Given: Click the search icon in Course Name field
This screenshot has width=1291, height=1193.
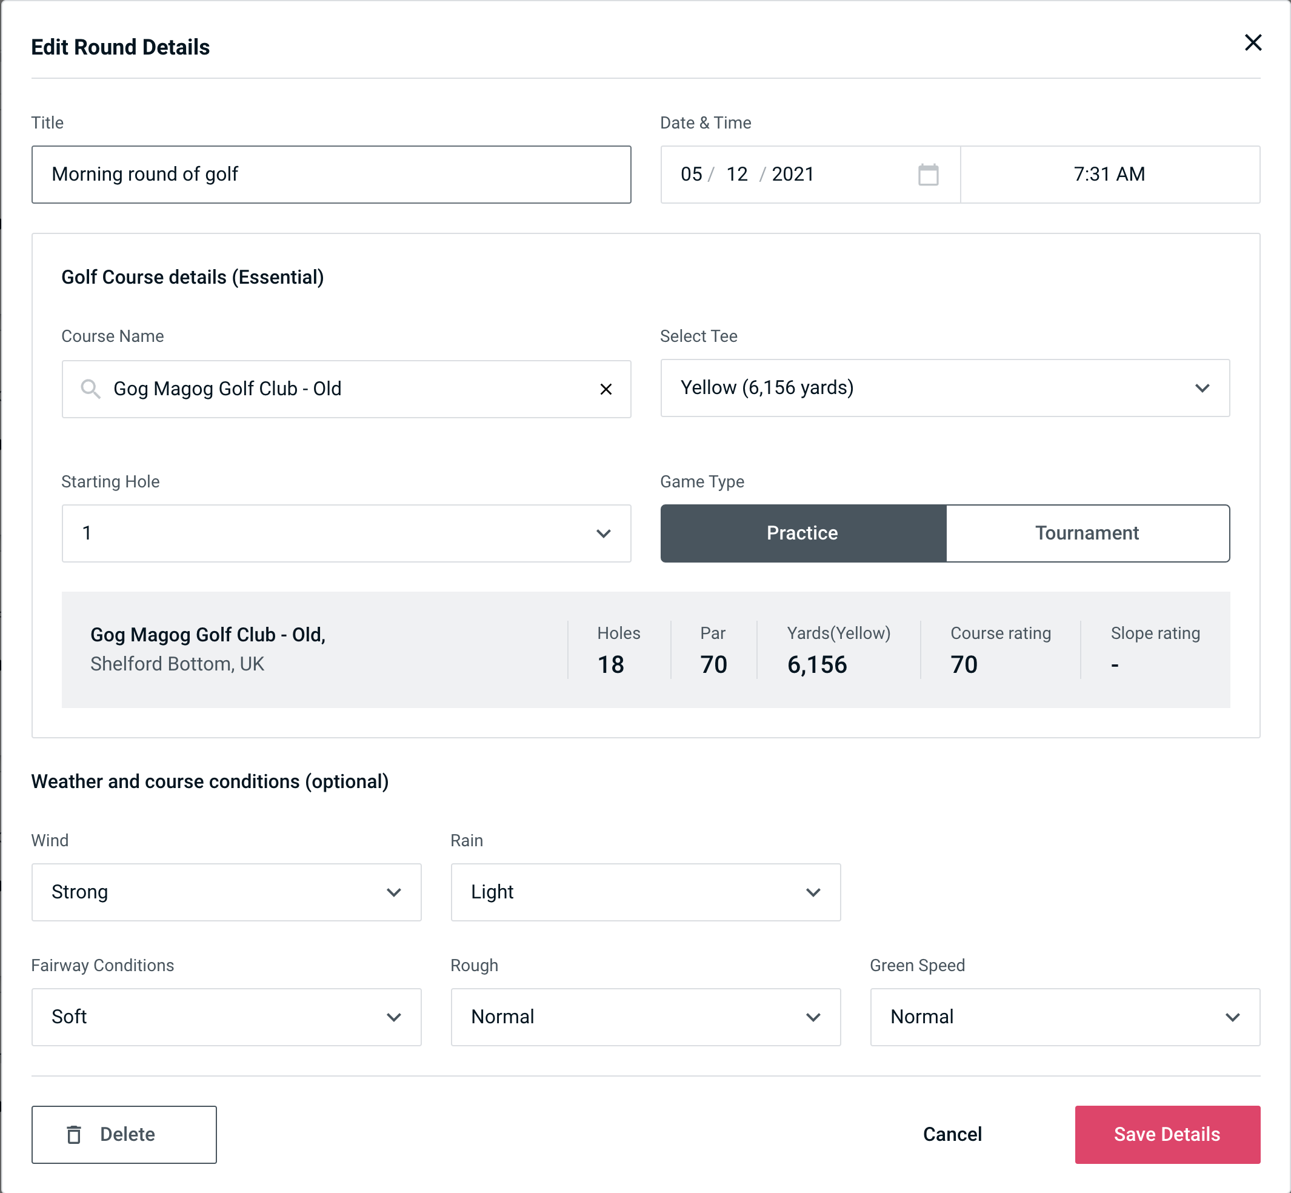Looking at the screenshot, I should pos(90,388).
